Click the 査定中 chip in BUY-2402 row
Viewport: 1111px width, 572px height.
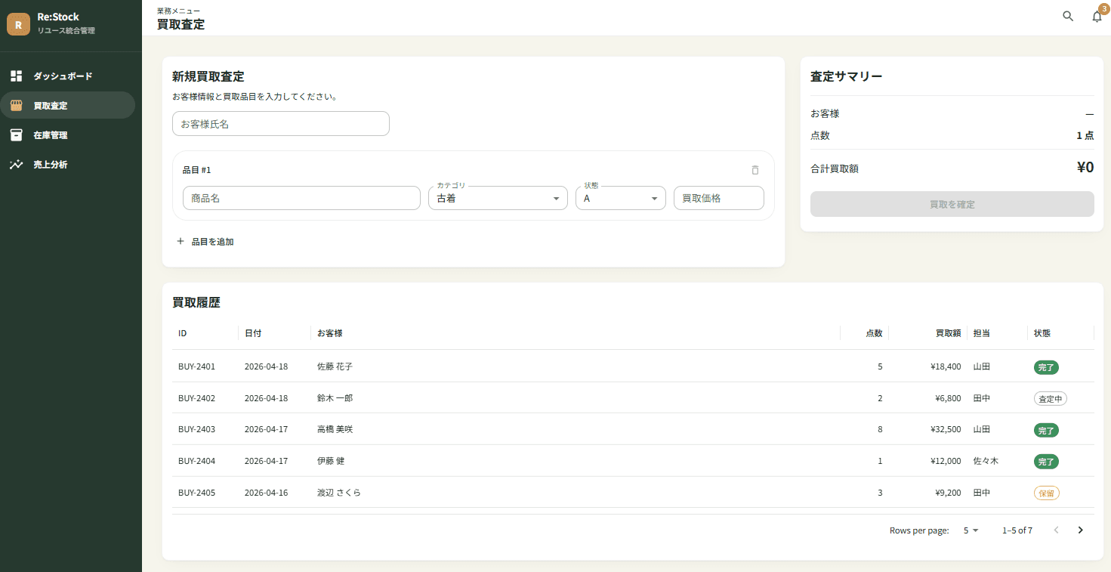coord(1051,398)
